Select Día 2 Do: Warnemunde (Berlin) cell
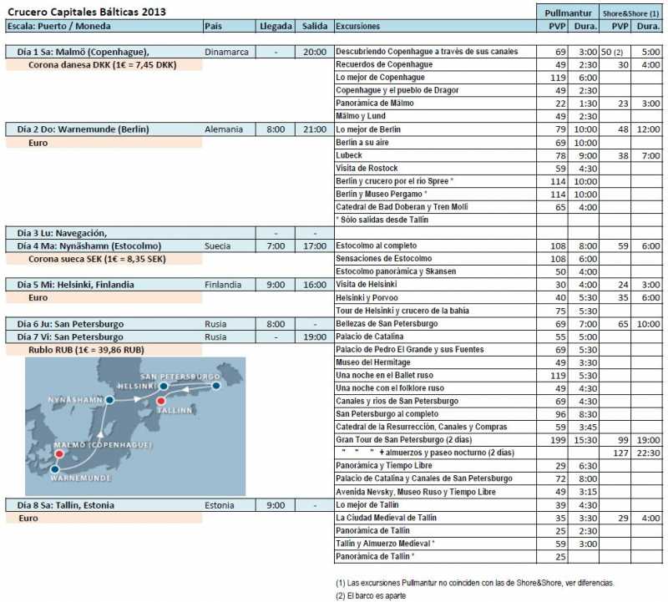This screenshot has height=602, width=668. [x=104, y=129]
